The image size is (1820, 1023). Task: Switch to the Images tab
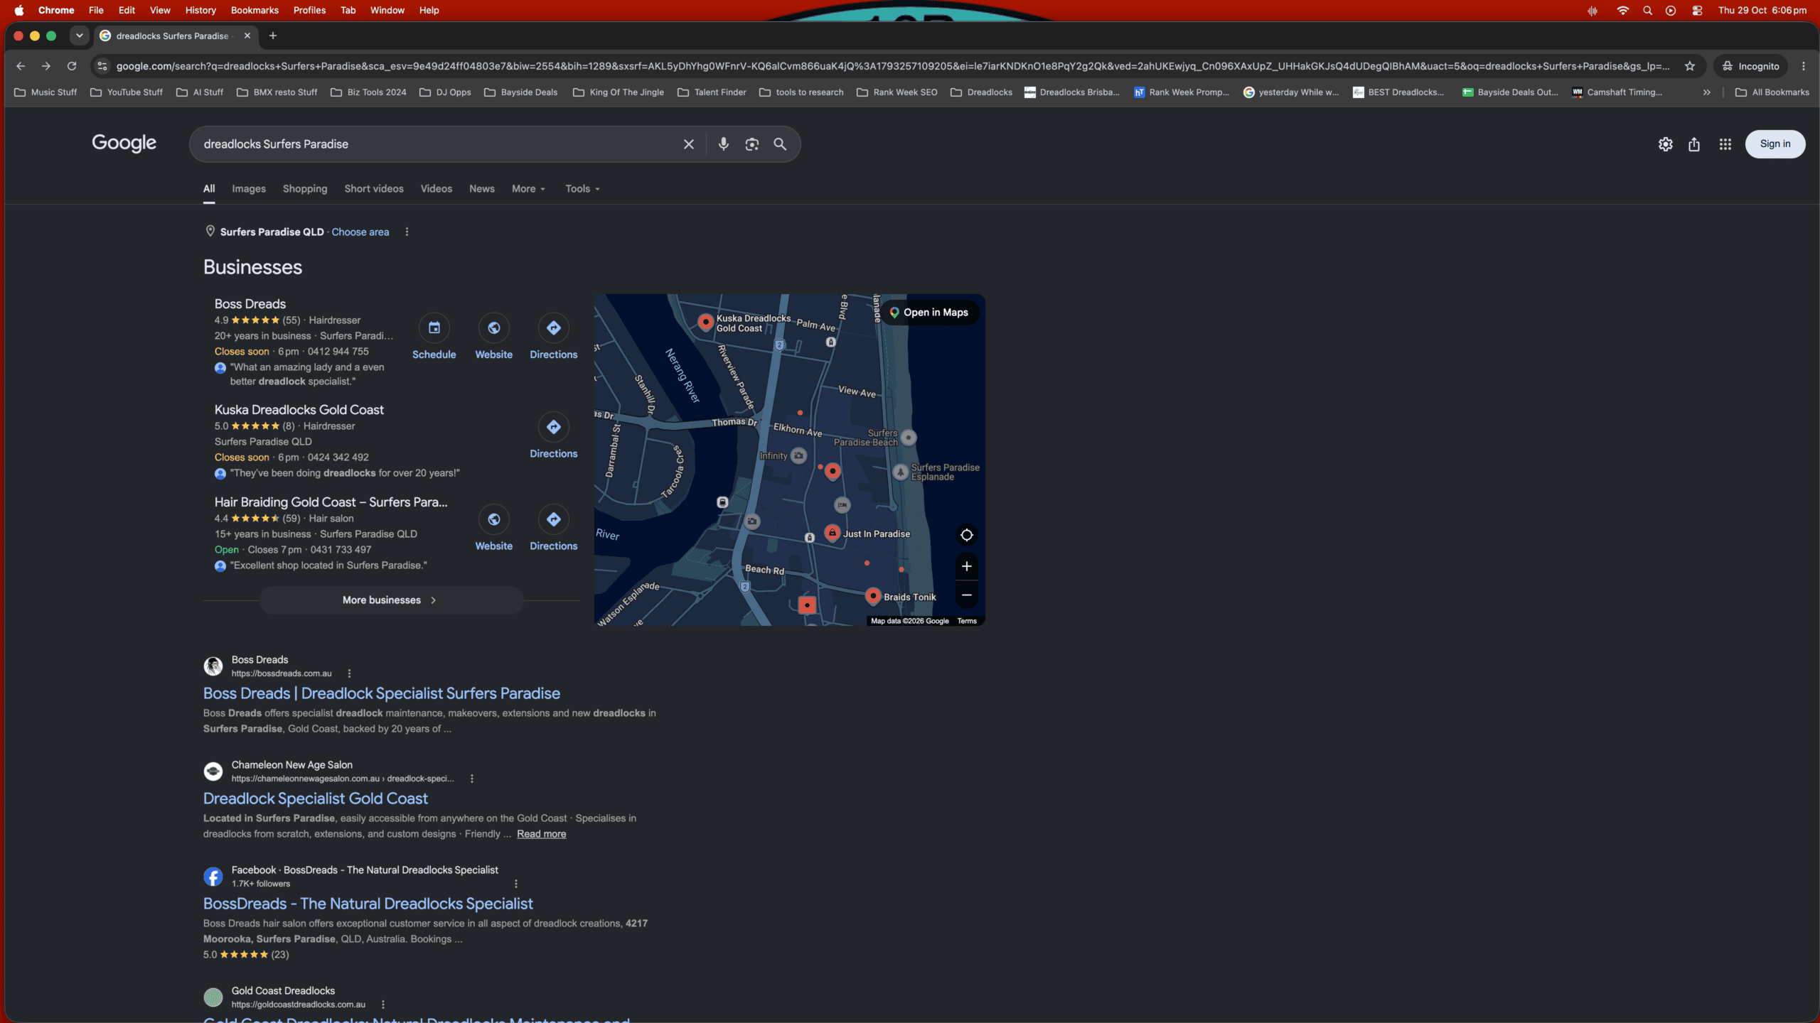tap(249, 189)
